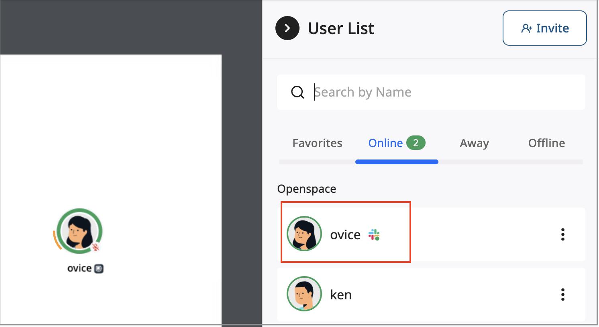Click ovice's avatar in the user list
Screen dimensions: 599x327
pos(304,234)
